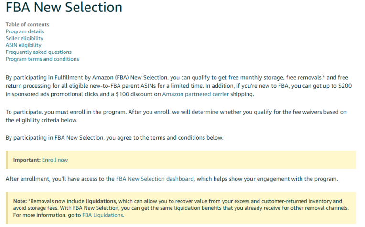
Task: Click the bold Note label
Action: coord(20,201)
